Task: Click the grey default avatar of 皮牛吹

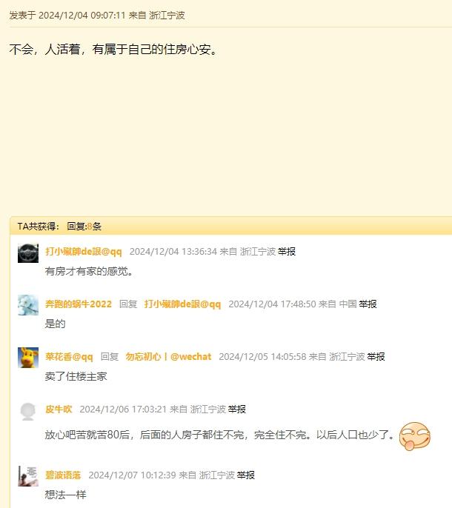Action: click(28, 411)
